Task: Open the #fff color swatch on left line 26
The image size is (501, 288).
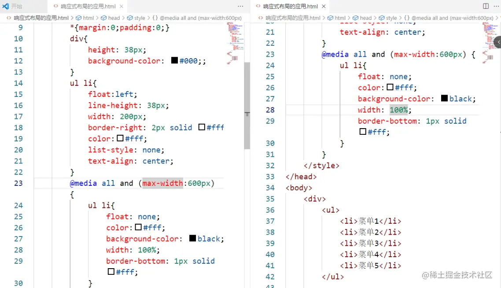Action: coord(138,227)
